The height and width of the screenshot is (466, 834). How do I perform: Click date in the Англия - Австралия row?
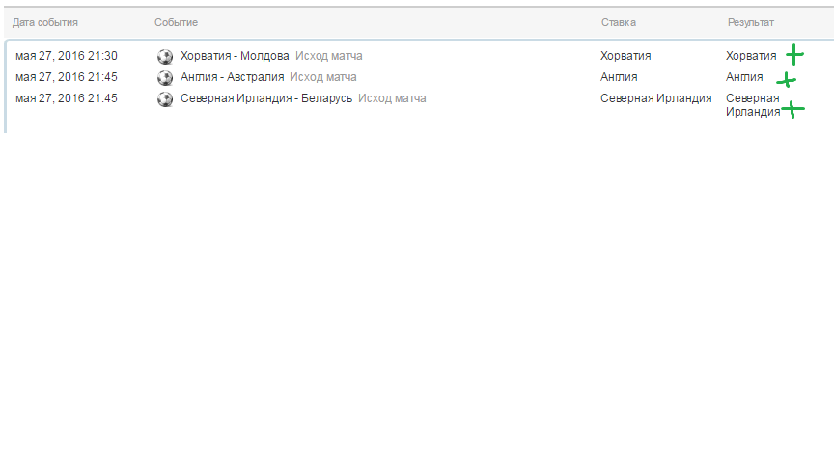point(67,77)
